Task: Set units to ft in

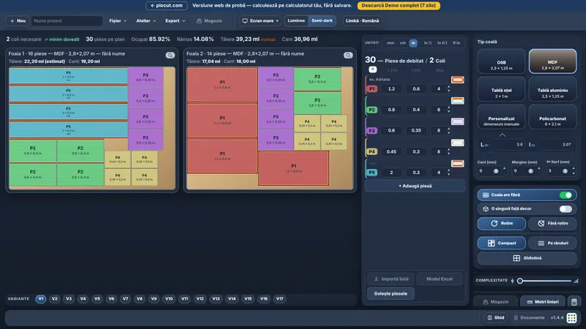Action: [456, 43]
